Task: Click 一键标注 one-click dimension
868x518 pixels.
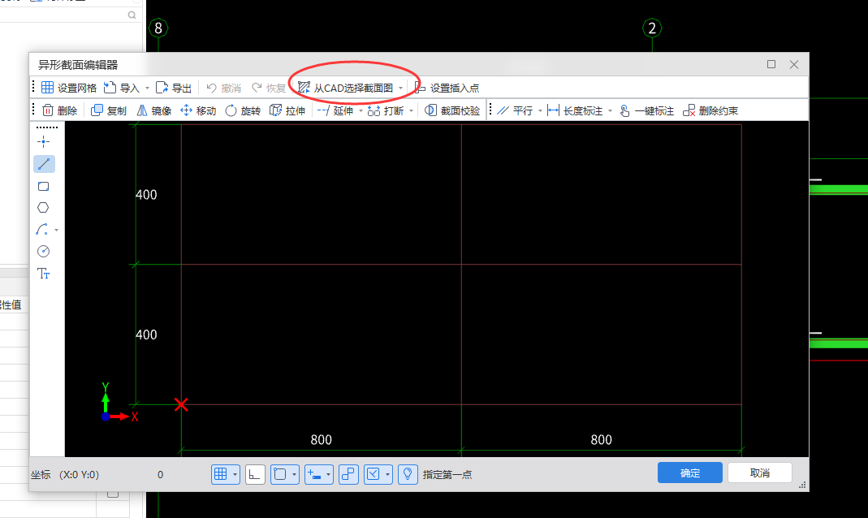Action: coord(646,110)
